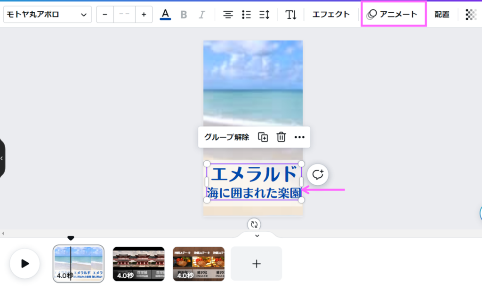
Task: Toggle bold formatting
Action: click(184, 15)
